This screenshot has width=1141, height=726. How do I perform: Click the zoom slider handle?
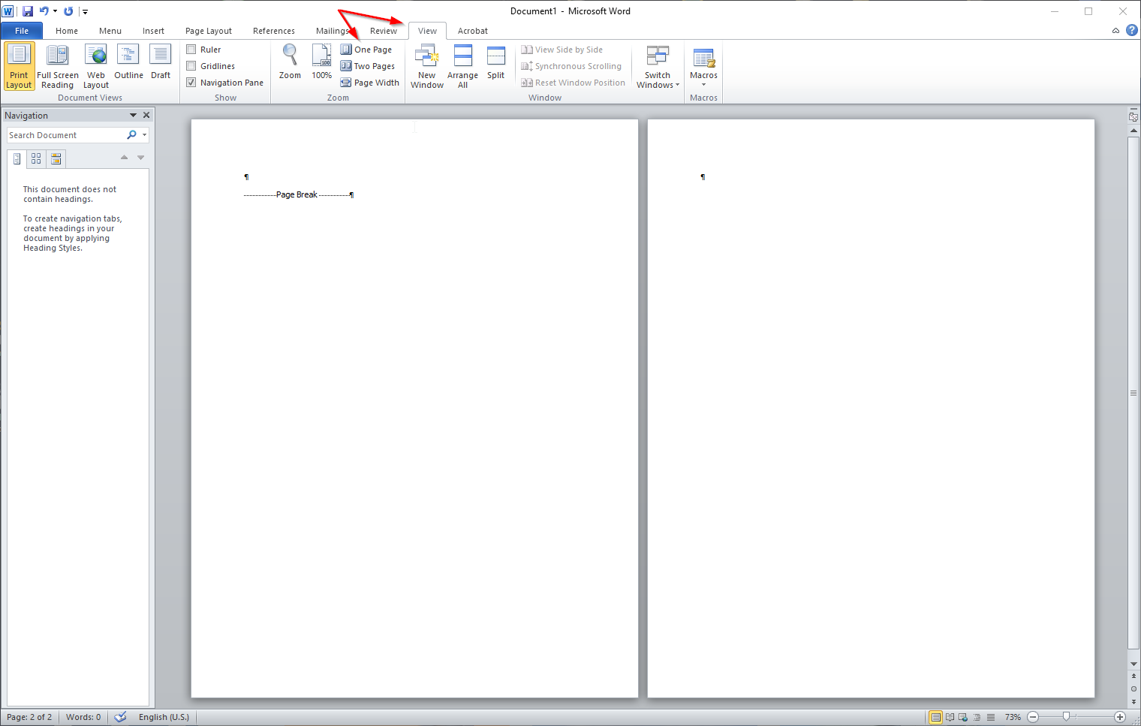[1066, 717]
